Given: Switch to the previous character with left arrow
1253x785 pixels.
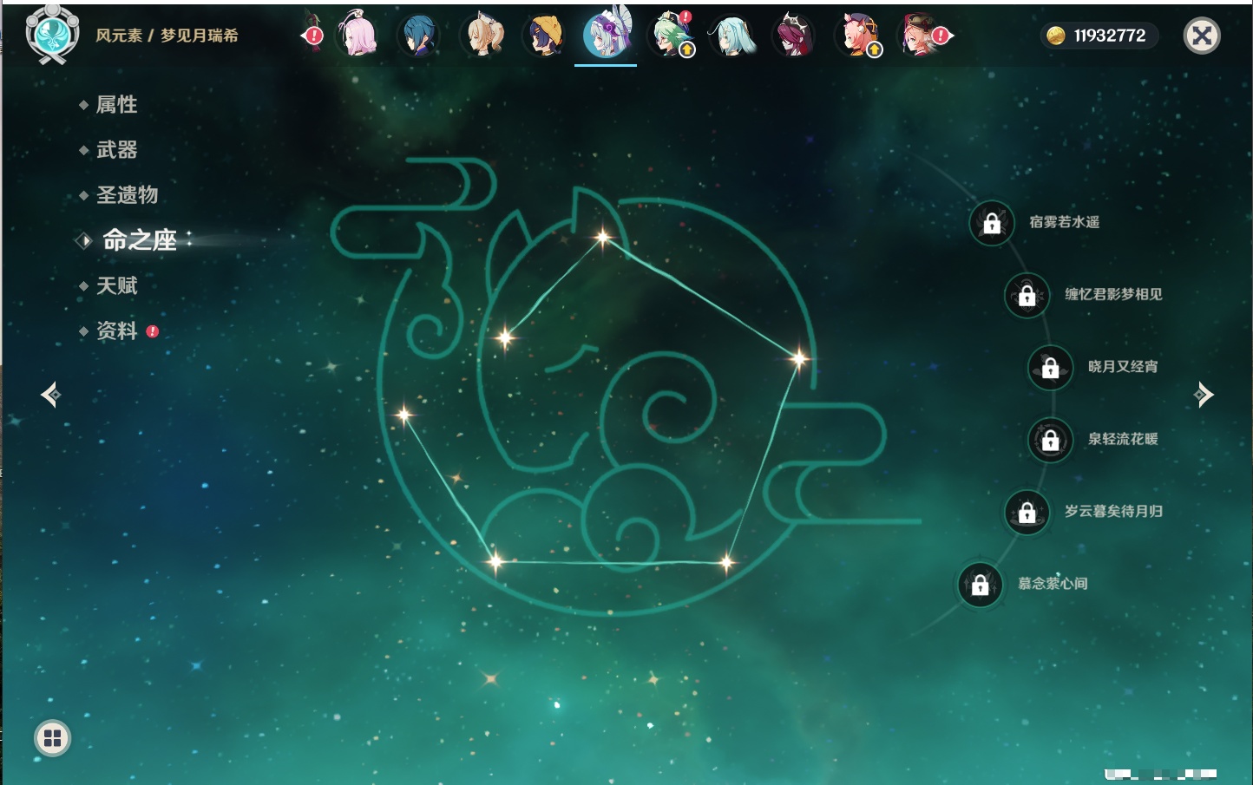Looking at the screenshot, I should (x=50, y=395).
